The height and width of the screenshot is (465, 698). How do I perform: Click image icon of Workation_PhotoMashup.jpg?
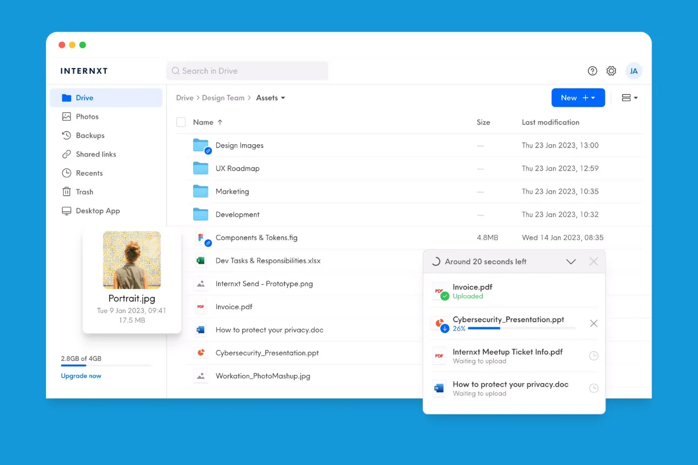[201, 376]
